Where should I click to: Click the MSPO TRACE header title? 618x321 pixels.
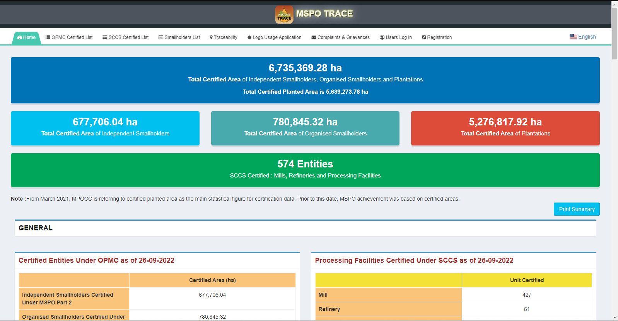click(324, 14)
